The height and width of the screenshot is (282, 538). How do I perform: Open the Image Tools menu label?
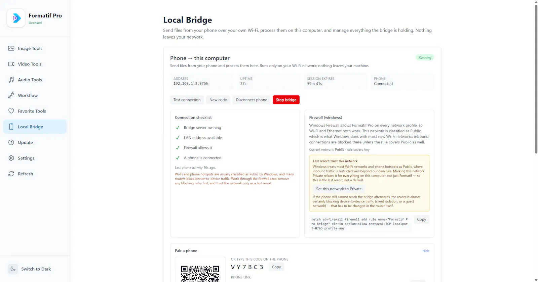click(x=30, y=48)
